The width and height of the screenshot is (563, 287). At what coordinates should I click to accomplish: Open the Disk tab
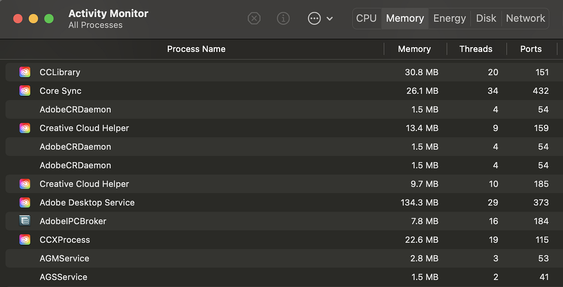click(486, 18)
